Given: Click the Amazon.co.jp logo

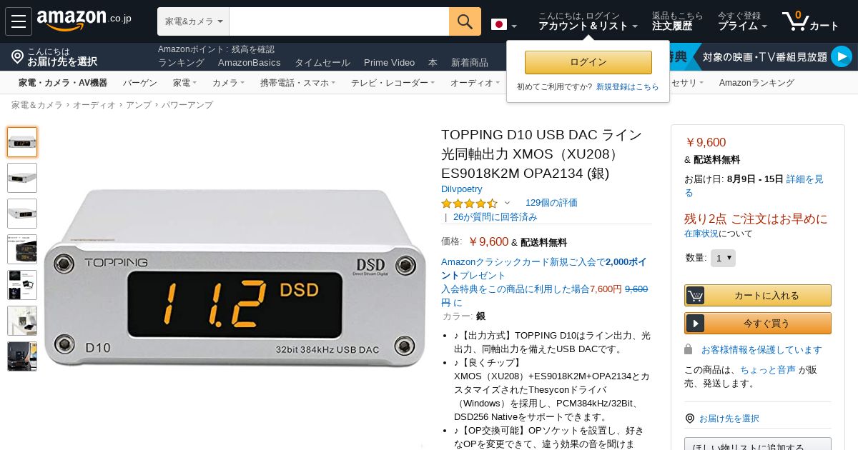Looking at the screenshot, I should pyautogui.click(x=84, y=21).
